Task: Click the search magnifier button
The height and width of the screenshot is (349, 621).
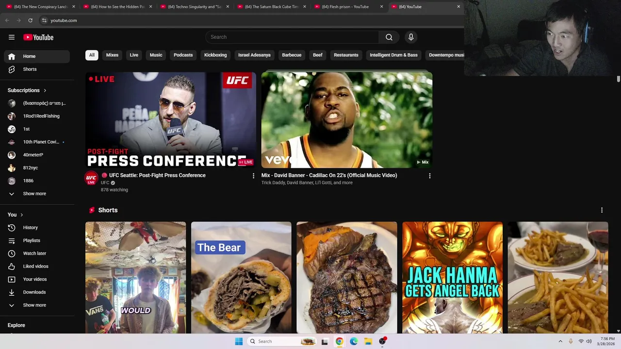Action: [389, 37]
